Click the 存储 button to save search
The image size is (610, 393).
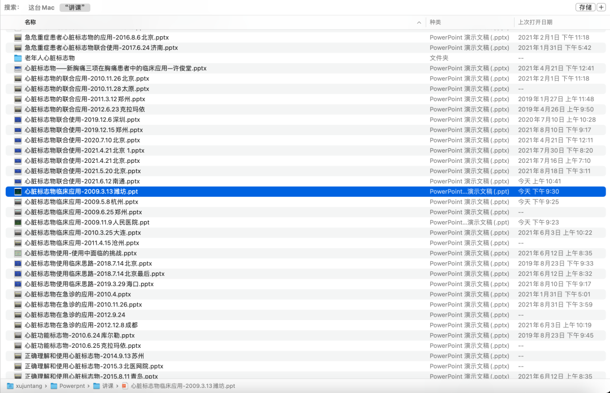pyautogui.click(x=585, y=7)
